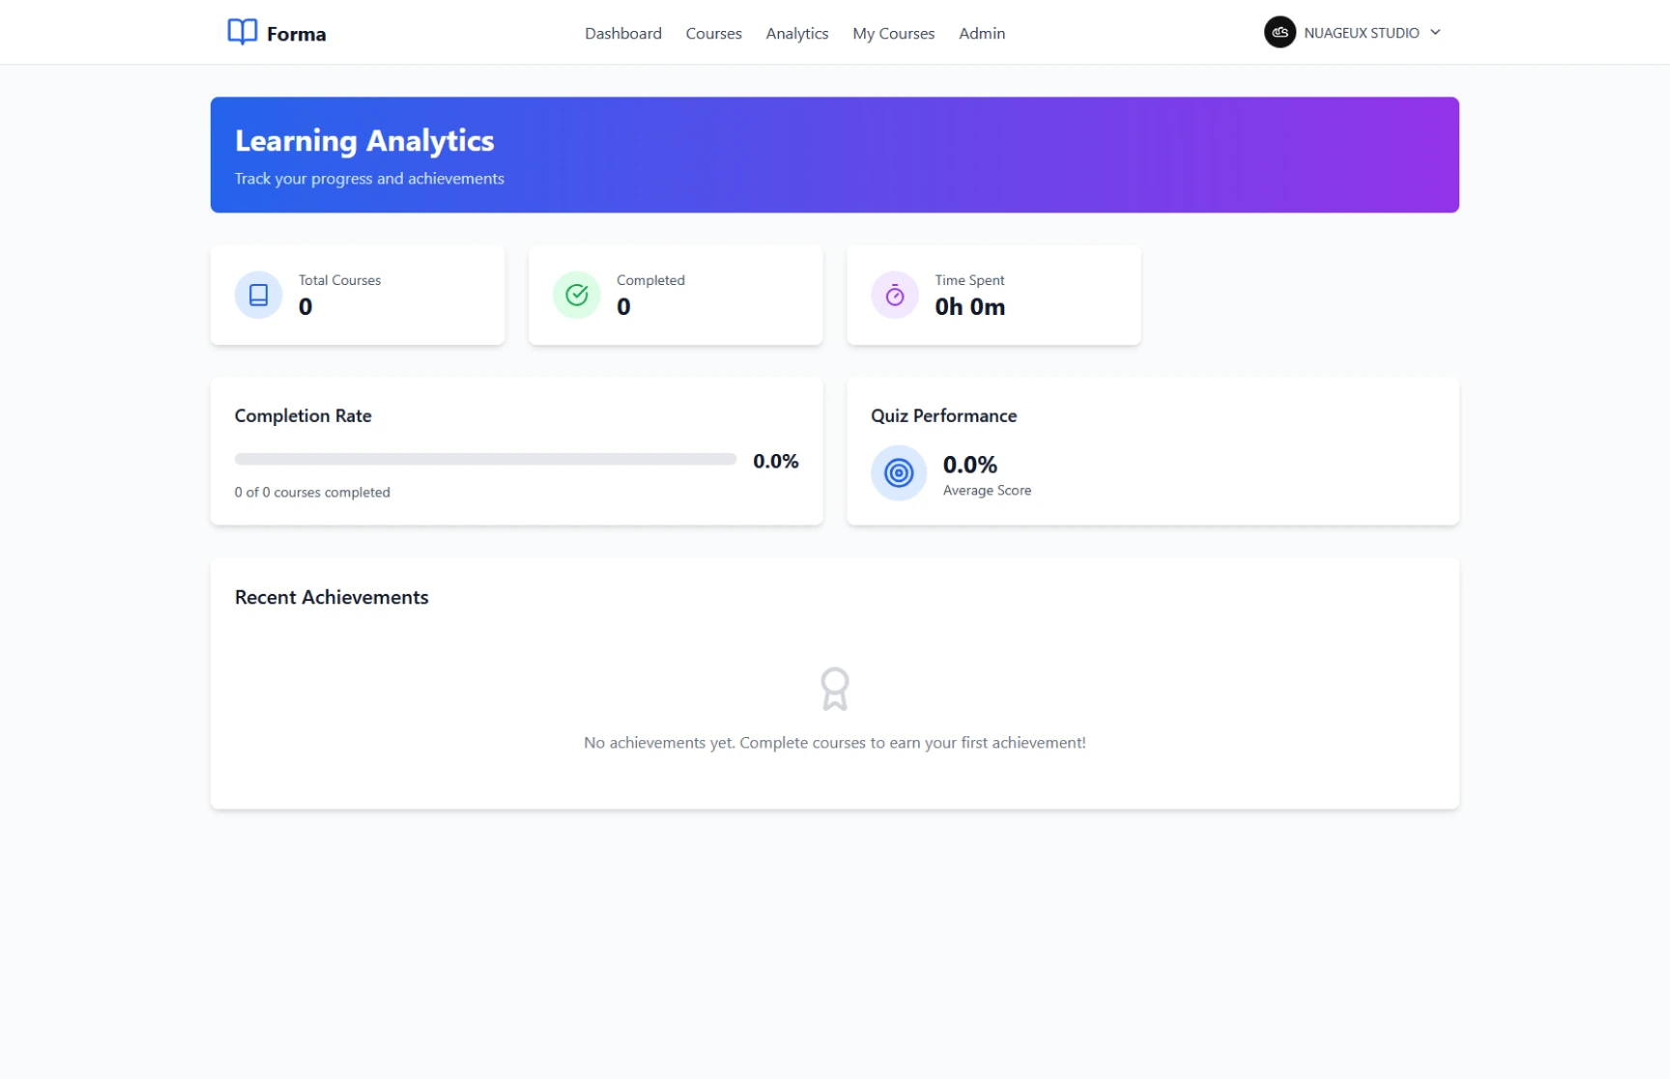Open the Admin page link

(x=981, y=33)
